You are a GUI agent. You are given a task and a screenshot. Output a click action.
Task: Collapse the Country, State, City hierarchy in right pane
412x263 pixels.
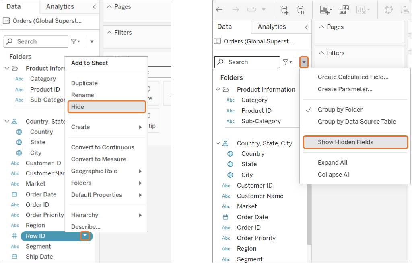pyautogui.click(x=218, y=143)
